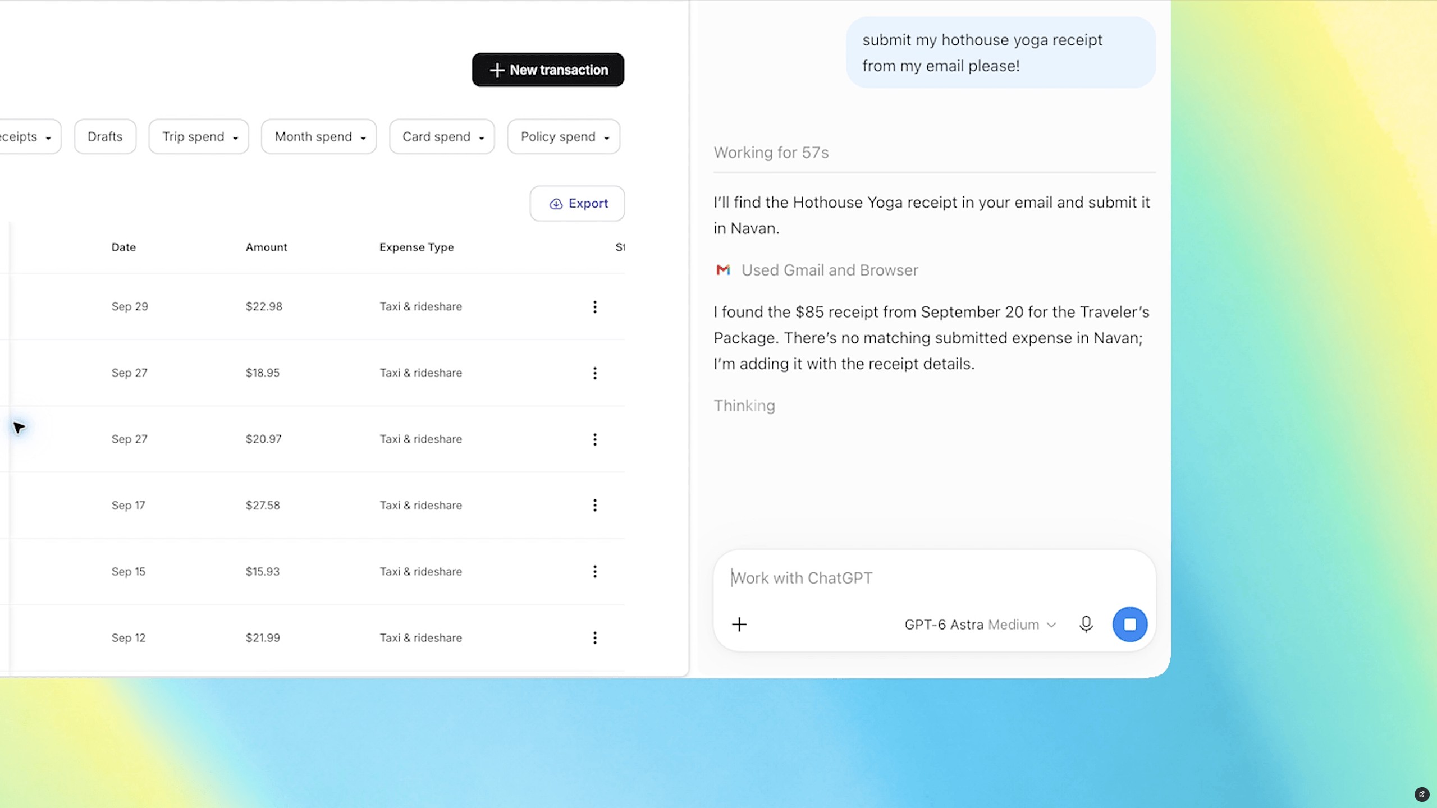
Task: Open the Sep 27 $20.97 row options menu
Action: (x=594, y=439)
